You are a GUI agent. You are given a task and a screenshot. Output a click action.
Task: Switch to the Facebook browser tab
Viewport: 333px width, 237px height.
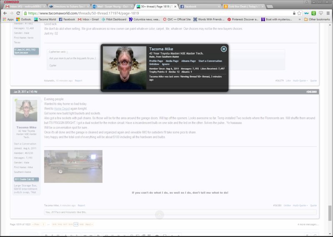tap(199, 7)
